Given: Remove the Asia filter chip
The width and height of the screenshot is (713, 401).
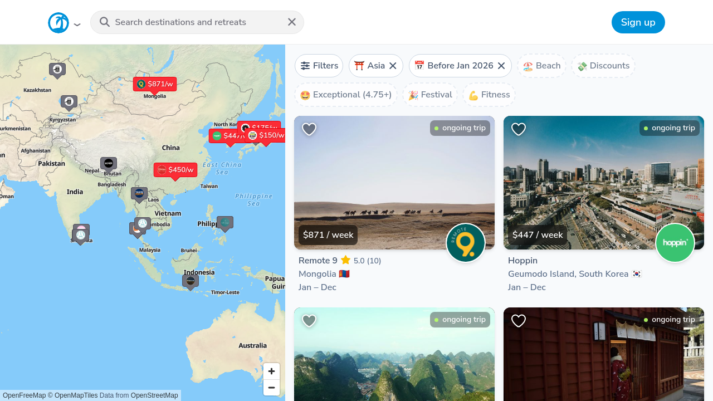Looking at the screenshot, I should click(x=393, y=66).
